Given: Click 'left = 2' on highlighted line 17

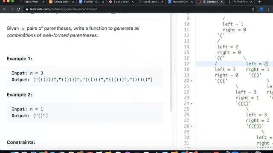Looking at the screenshot, I should (x=256, y=64).
